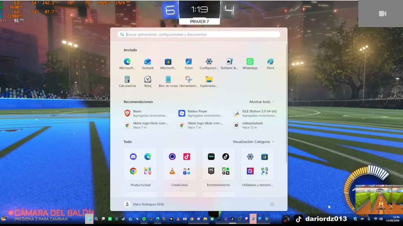Open pinned Configuración settings app
This screenshot has height=226, width=403.
point(209,64)
